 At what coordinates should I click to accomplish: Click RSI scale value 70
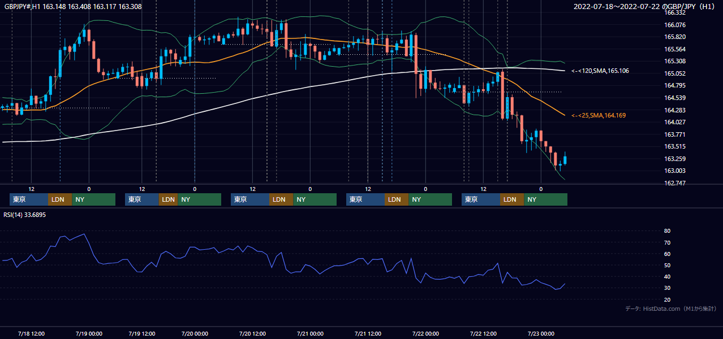point(668,242)
